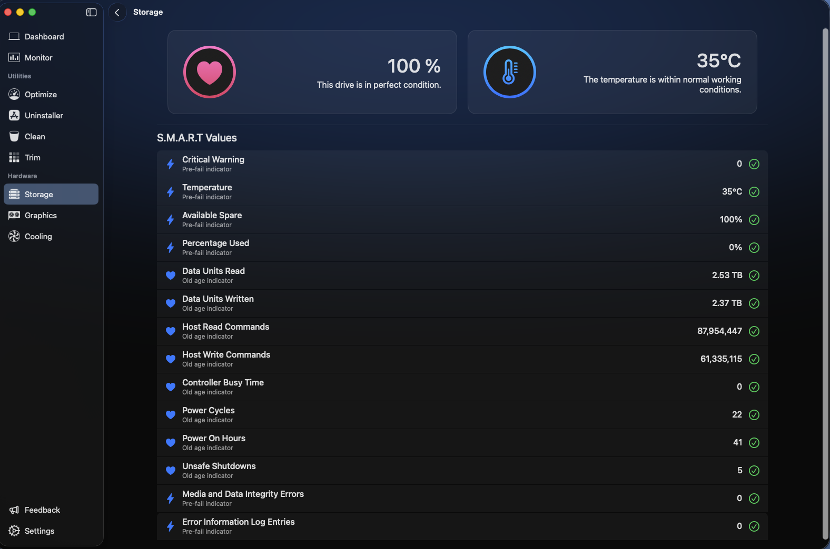The image size is (830, 549).
Task: Open the Cooling hardware page
Action: tap(51, 236)
